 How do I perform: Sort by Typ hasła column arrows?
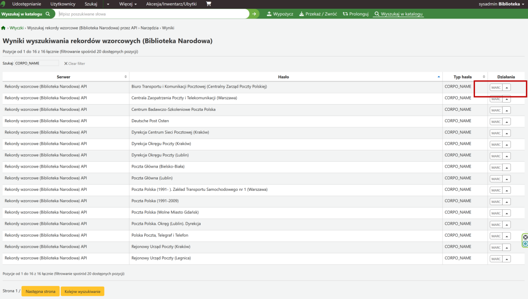coord(483,77)
